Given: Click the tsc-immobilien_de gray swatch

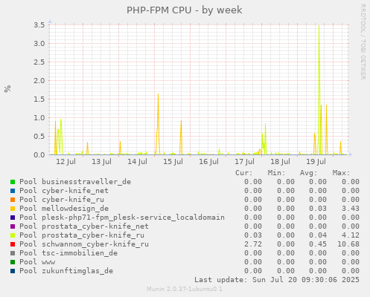Looking at the screenshot, I should coord(13,253).
